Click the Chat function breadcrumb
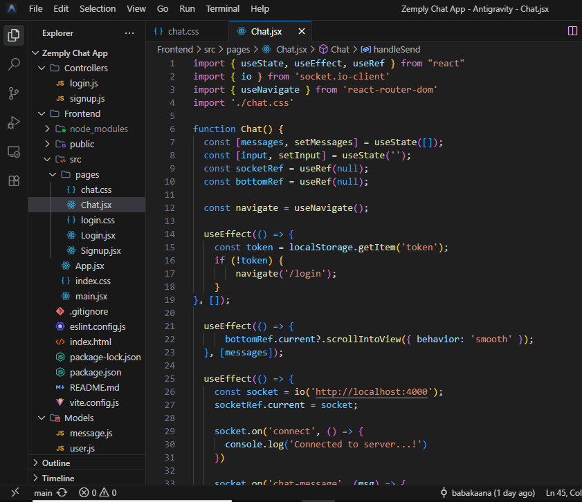582x502 pixels. (x=334, y=49)
